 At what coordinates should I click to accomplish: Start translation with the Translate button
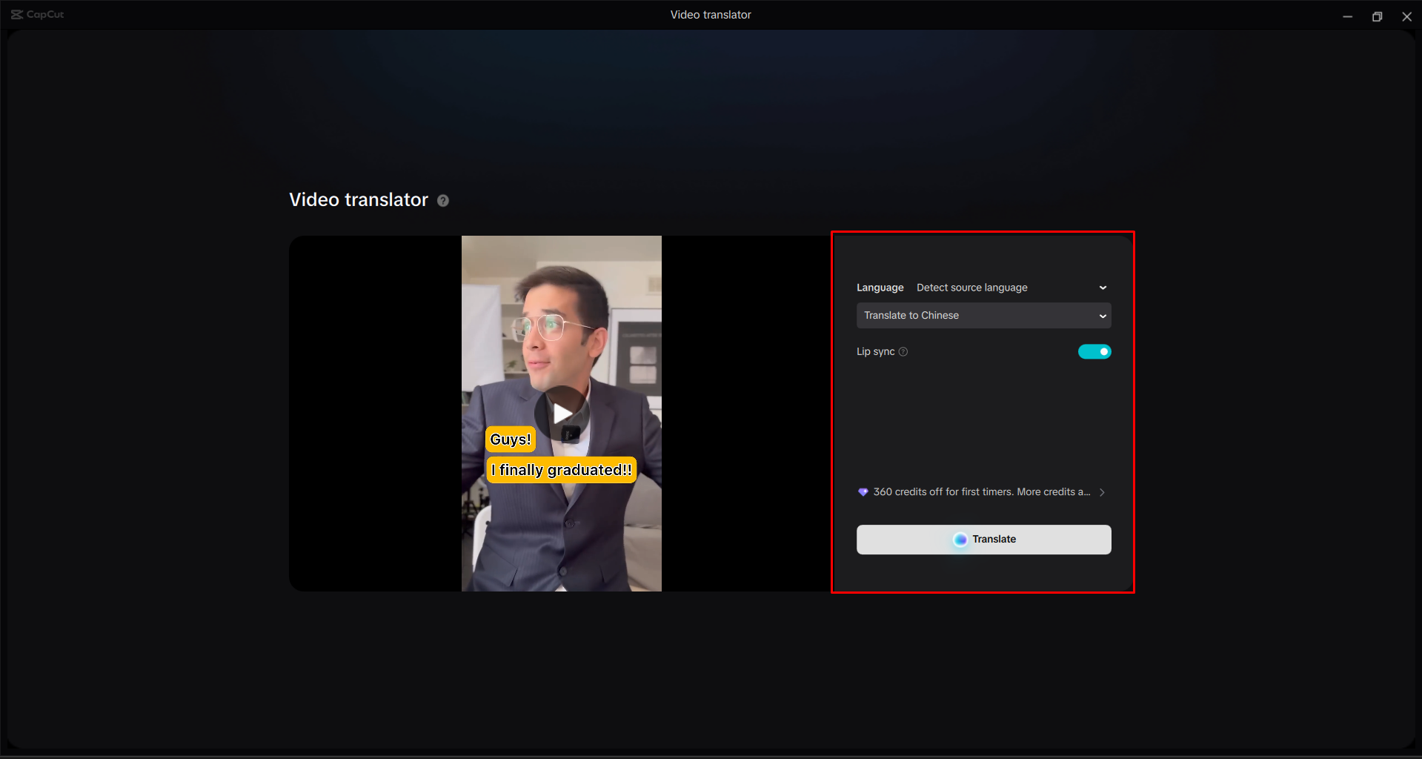(x=983, y=540)
